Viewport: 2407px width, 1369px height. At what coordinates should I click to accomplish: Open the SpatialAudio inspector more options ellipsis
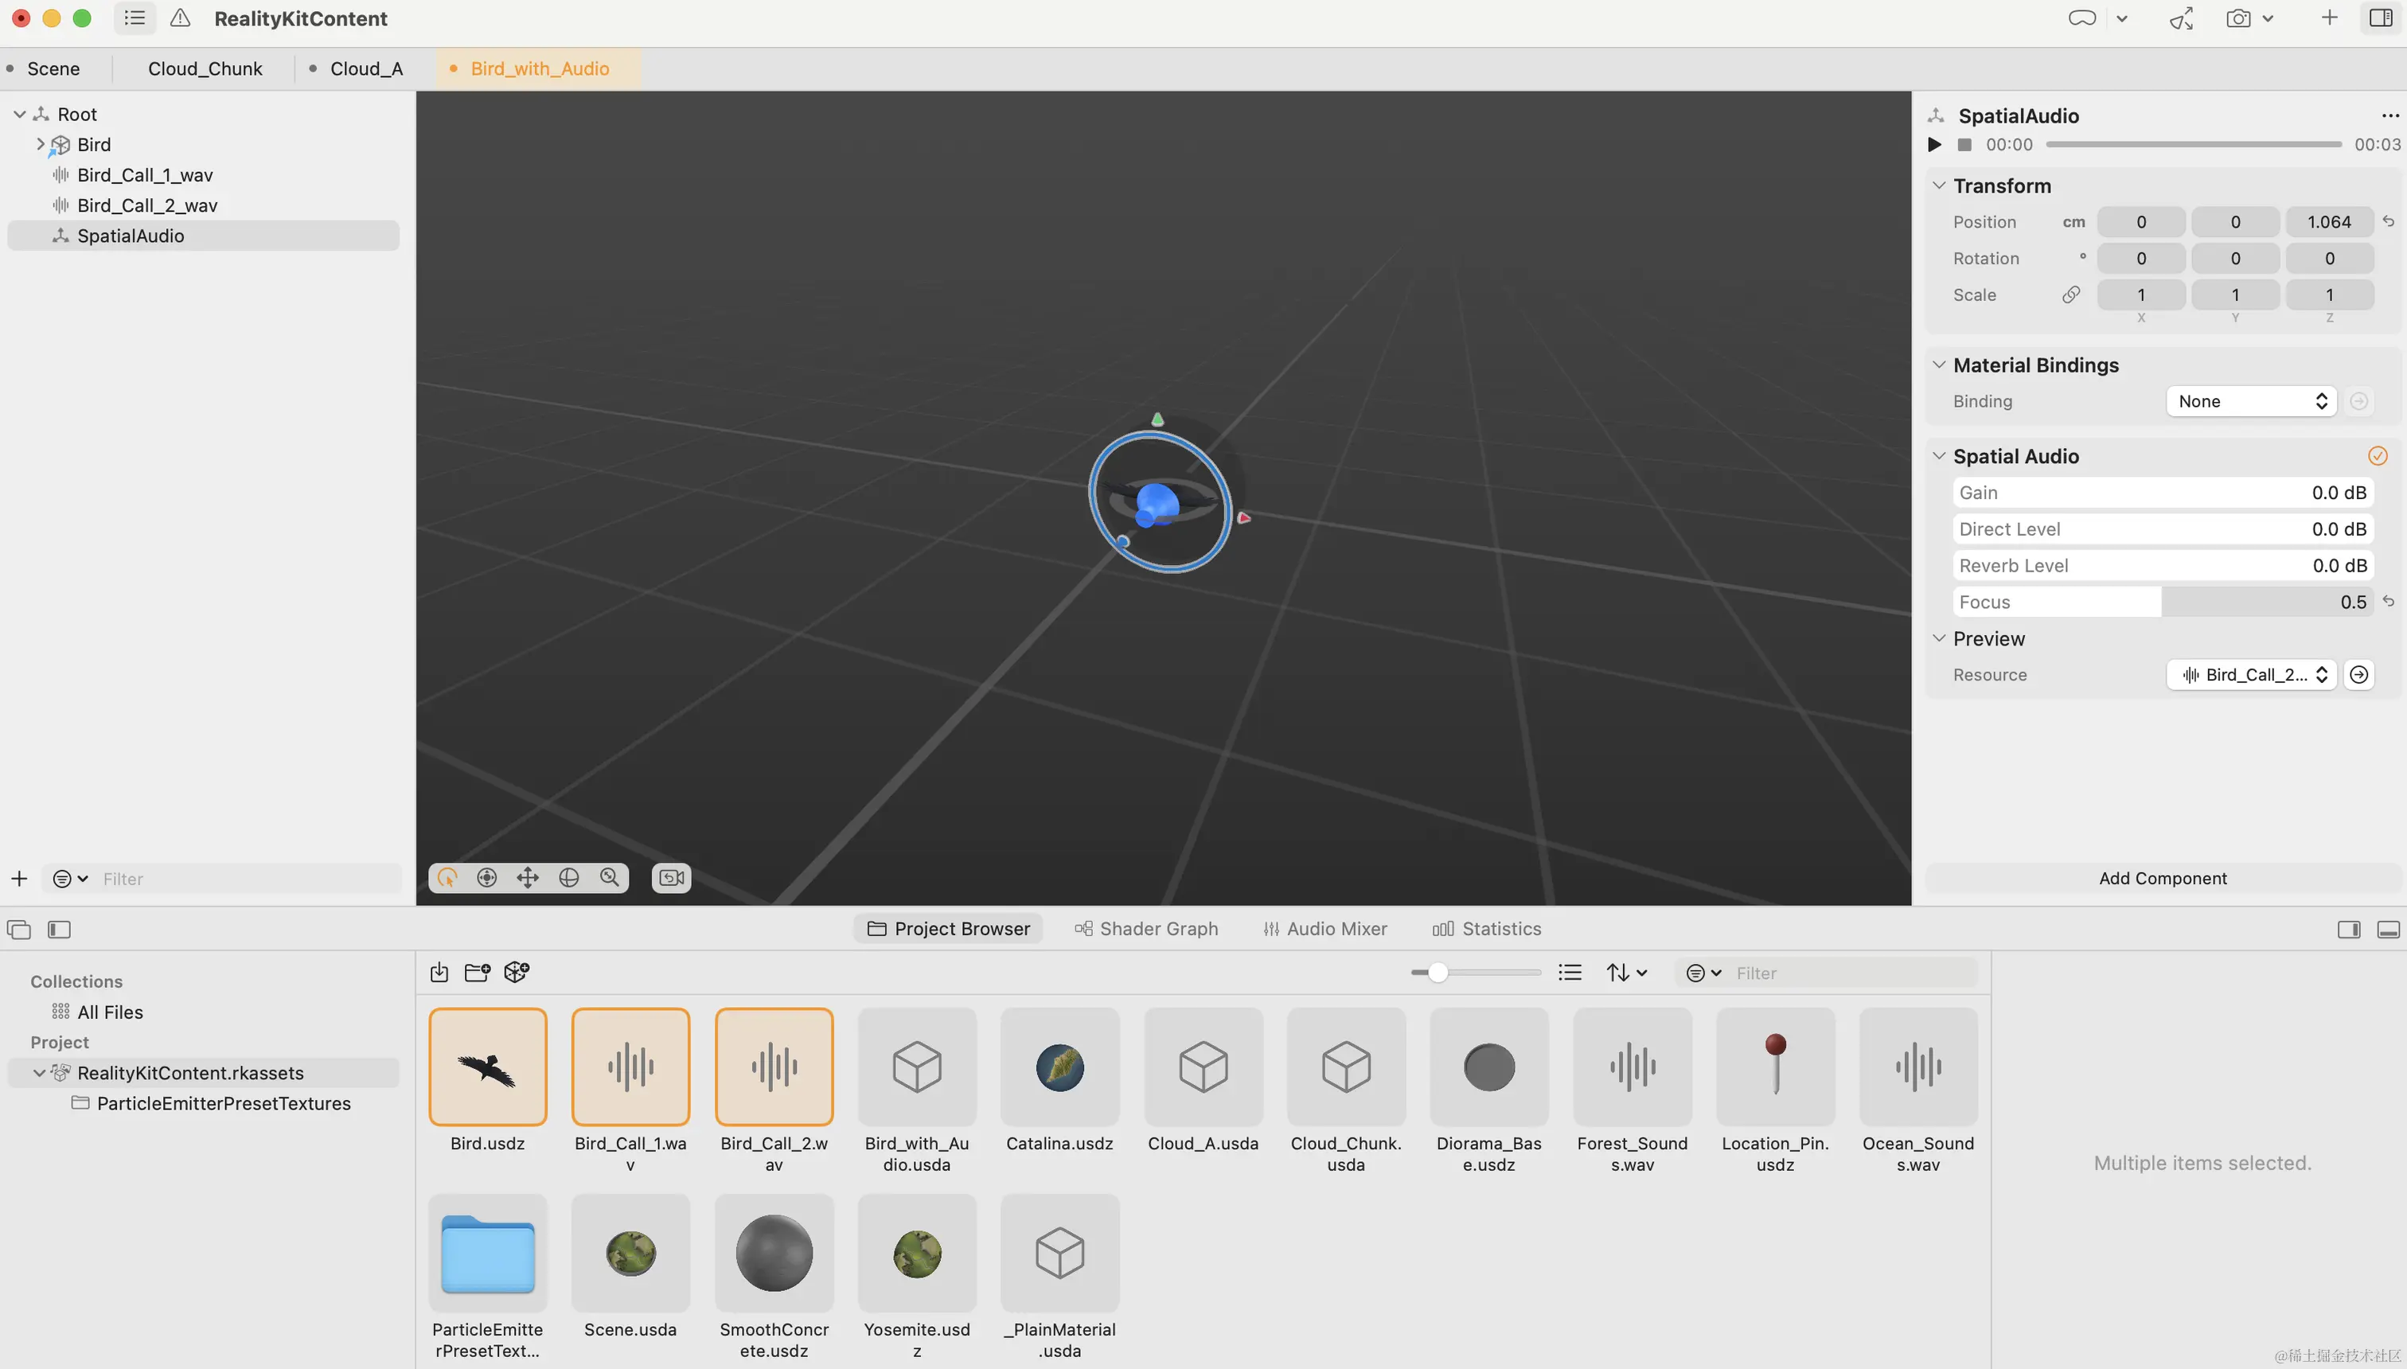(x=2390, y=115)
